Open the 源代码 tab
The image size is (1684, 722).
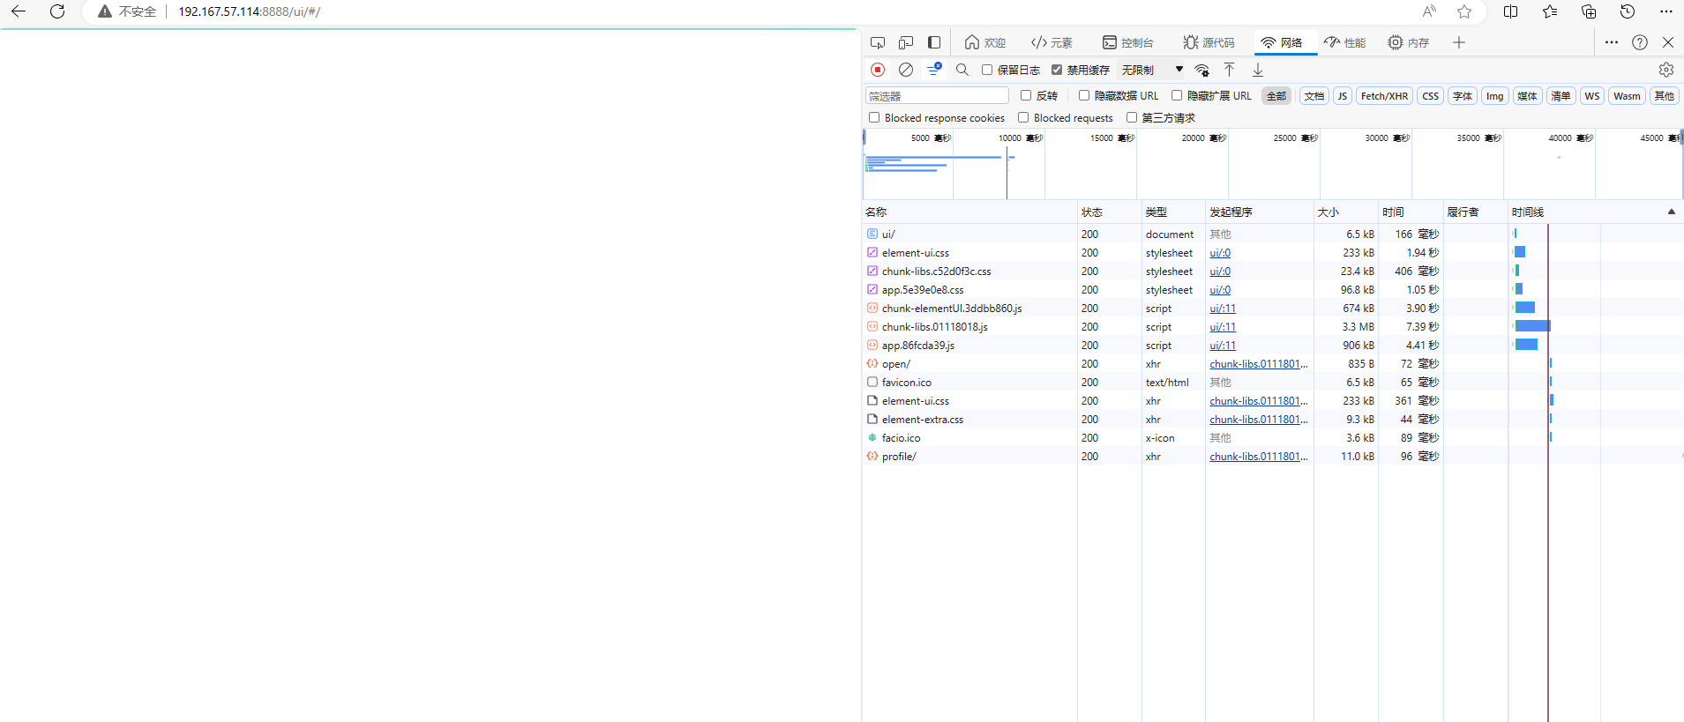coord(1209,42)
